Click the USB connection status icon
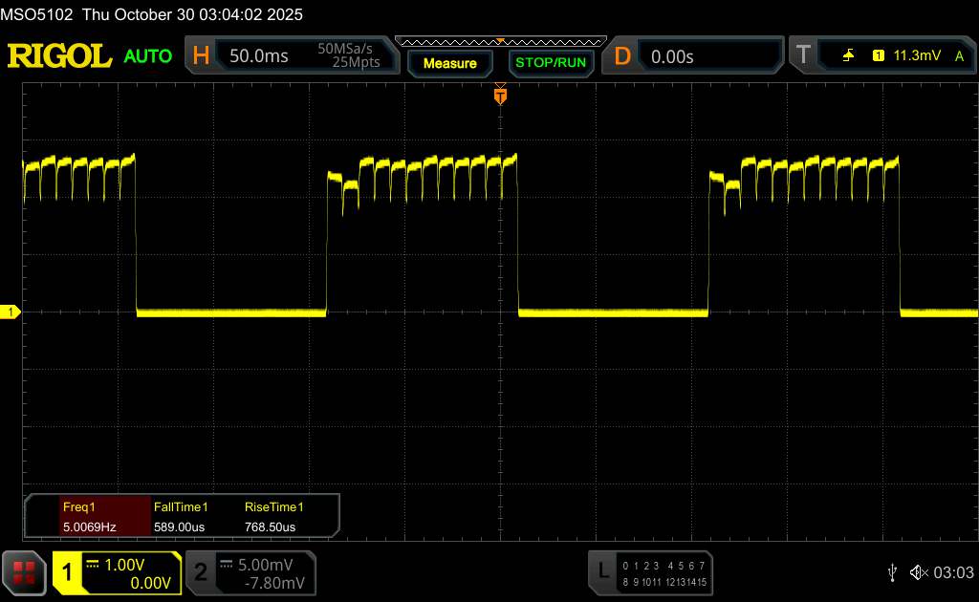 892,571
